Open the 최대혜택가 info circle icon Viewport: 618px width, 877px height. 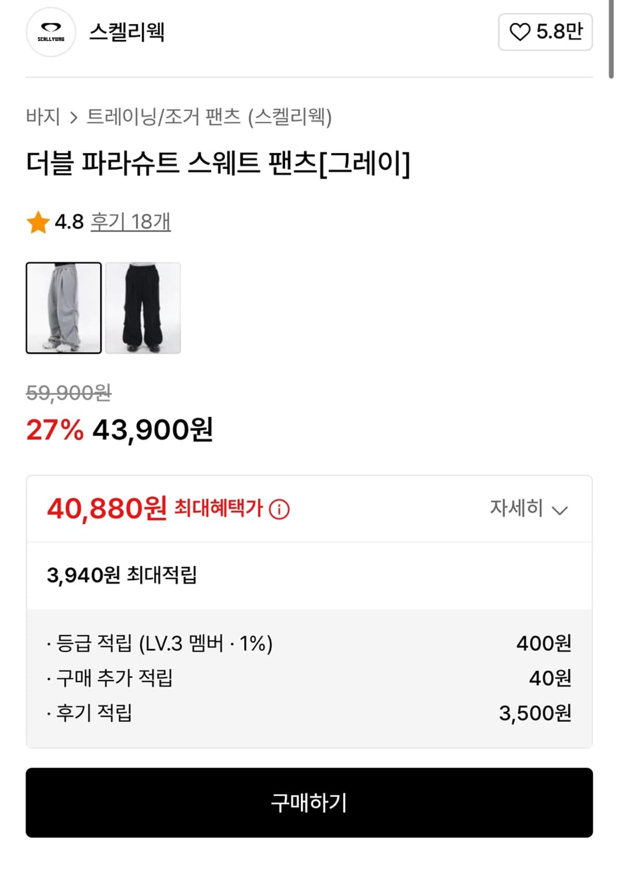click(279, 509)
